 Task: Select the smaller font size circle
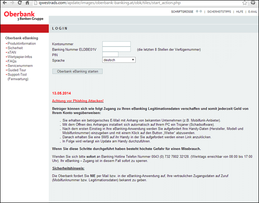197,11
